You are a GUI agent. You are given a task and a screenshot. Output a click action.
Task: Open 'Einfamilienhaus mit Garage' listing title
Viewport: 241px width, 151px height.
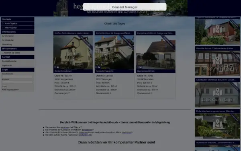(x=114, y=33)
